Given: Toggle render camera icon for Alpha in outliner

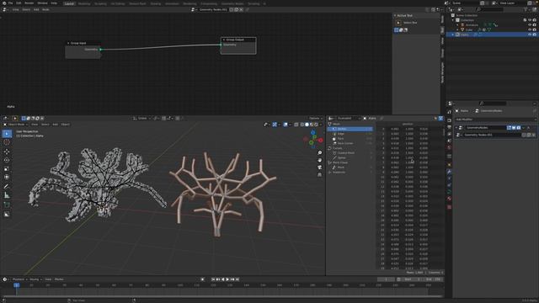Looking at the screenshot, I should (535, 35).
